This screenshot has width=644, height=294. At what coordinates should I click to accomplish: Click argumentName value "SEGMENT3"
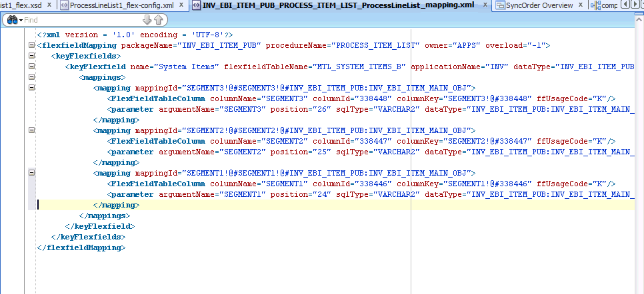point(243,110)
